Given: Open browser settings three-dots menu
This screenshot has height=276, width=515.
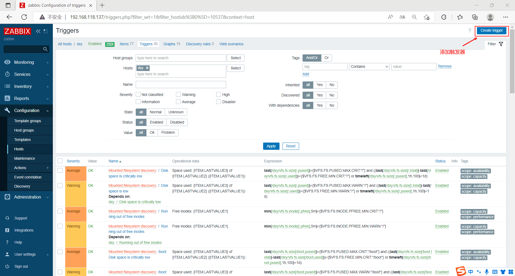Looking at the screenshot, I should (x=506, y=17).
